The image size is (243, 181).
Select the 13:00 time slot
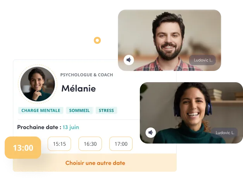[x=23, y=148]
